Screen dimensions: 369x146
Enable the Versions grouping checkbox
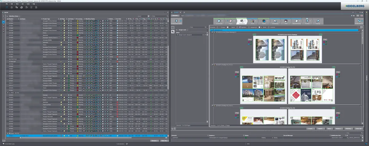pyautogui.click(x=268, y=27)
